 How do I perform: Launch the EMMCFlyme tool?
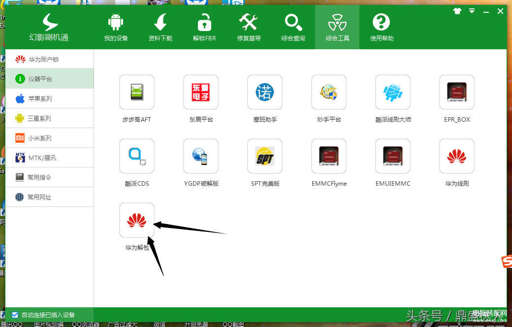point(328,157)
